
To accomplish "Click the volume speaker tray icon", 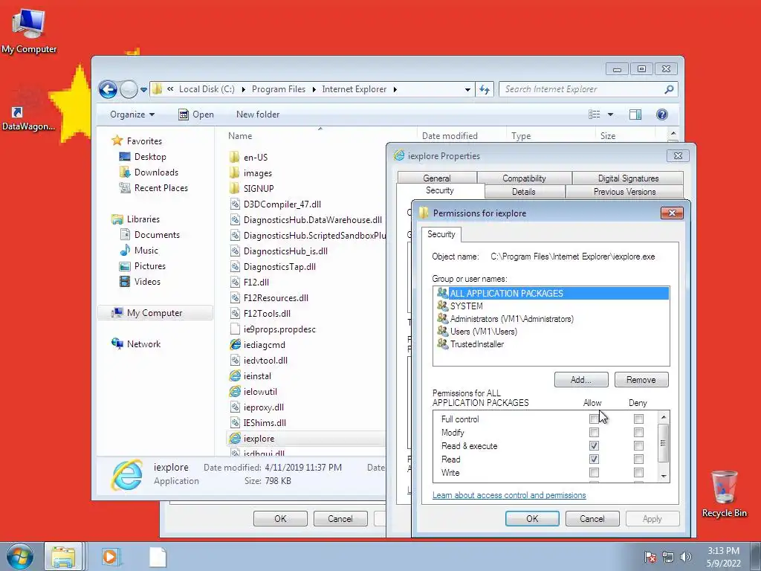I will 686,557.
